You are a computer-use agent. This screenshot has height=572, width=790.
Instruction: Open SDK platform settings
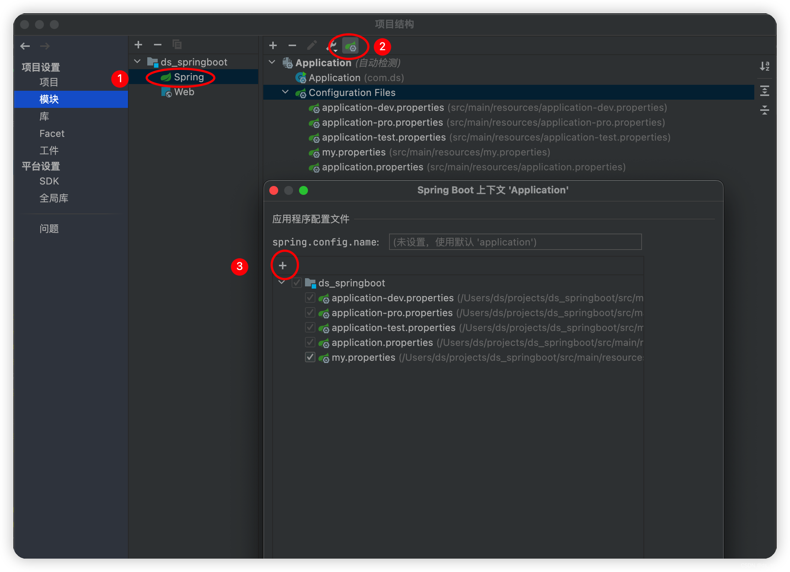point(49,181)
